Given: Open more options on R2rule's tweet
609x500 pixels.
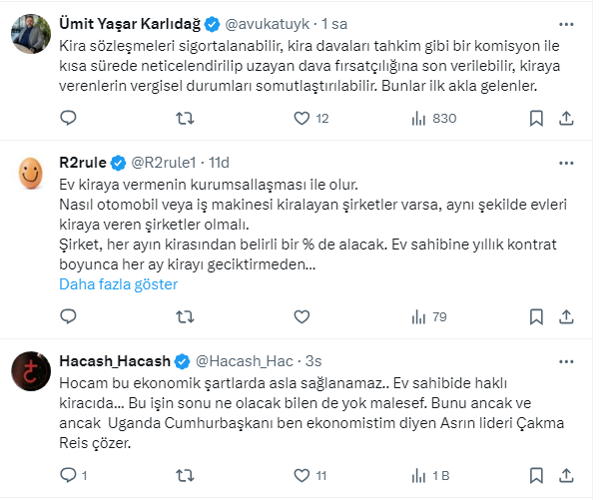Looking at the screenshot, I should point(565,162).
